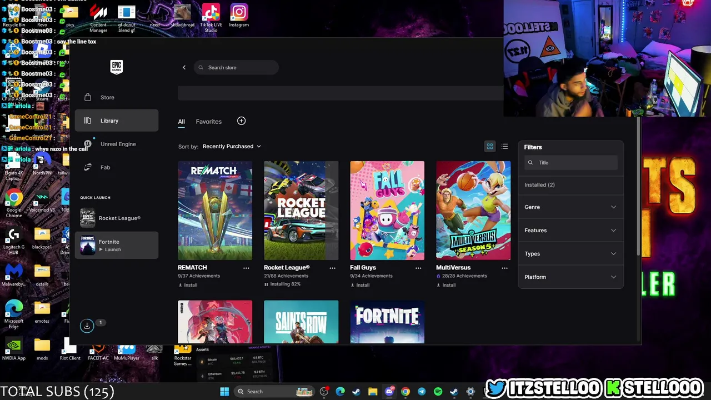Expand the Features filter
The width and height of the screenshot is (711, 400).
(x=570, y=230)
